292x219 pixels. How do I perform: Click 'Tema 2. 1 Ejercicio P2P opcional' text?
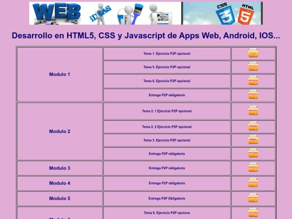[x=167, y=111]
